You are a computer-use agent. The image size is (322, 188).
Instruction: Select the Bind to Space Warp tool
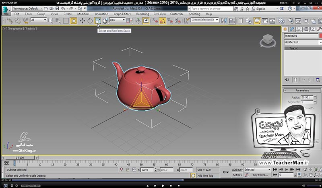coord(25,21)
